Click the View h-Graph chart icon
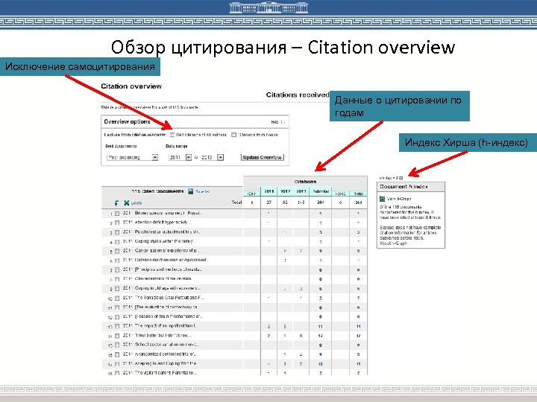The width and height of the screenshot is (537, 402). click(382, 199)
